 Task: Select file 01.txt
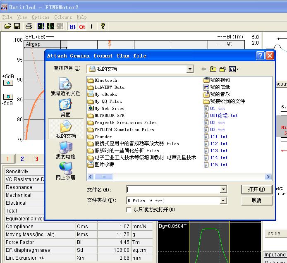coord(214,108)
